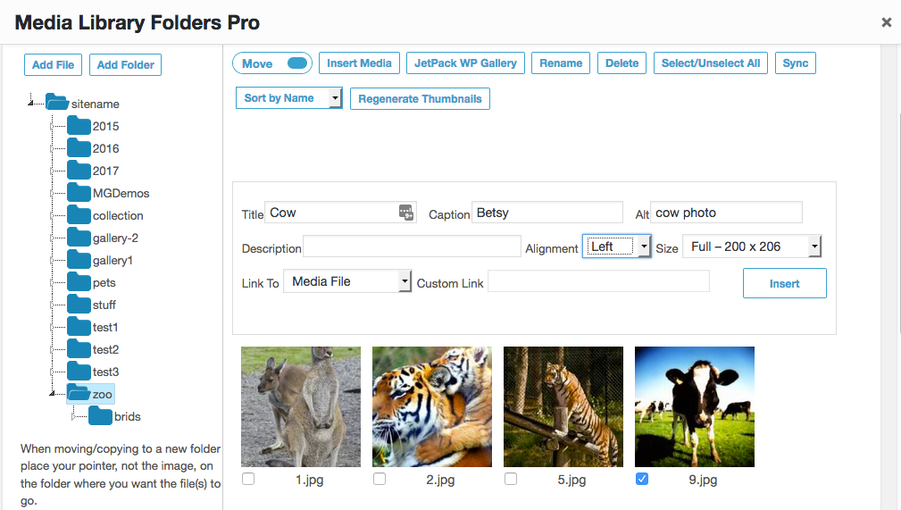Check the 1.jpg checkbox
Screen dimensions: 901x510
tap(248, 479)
